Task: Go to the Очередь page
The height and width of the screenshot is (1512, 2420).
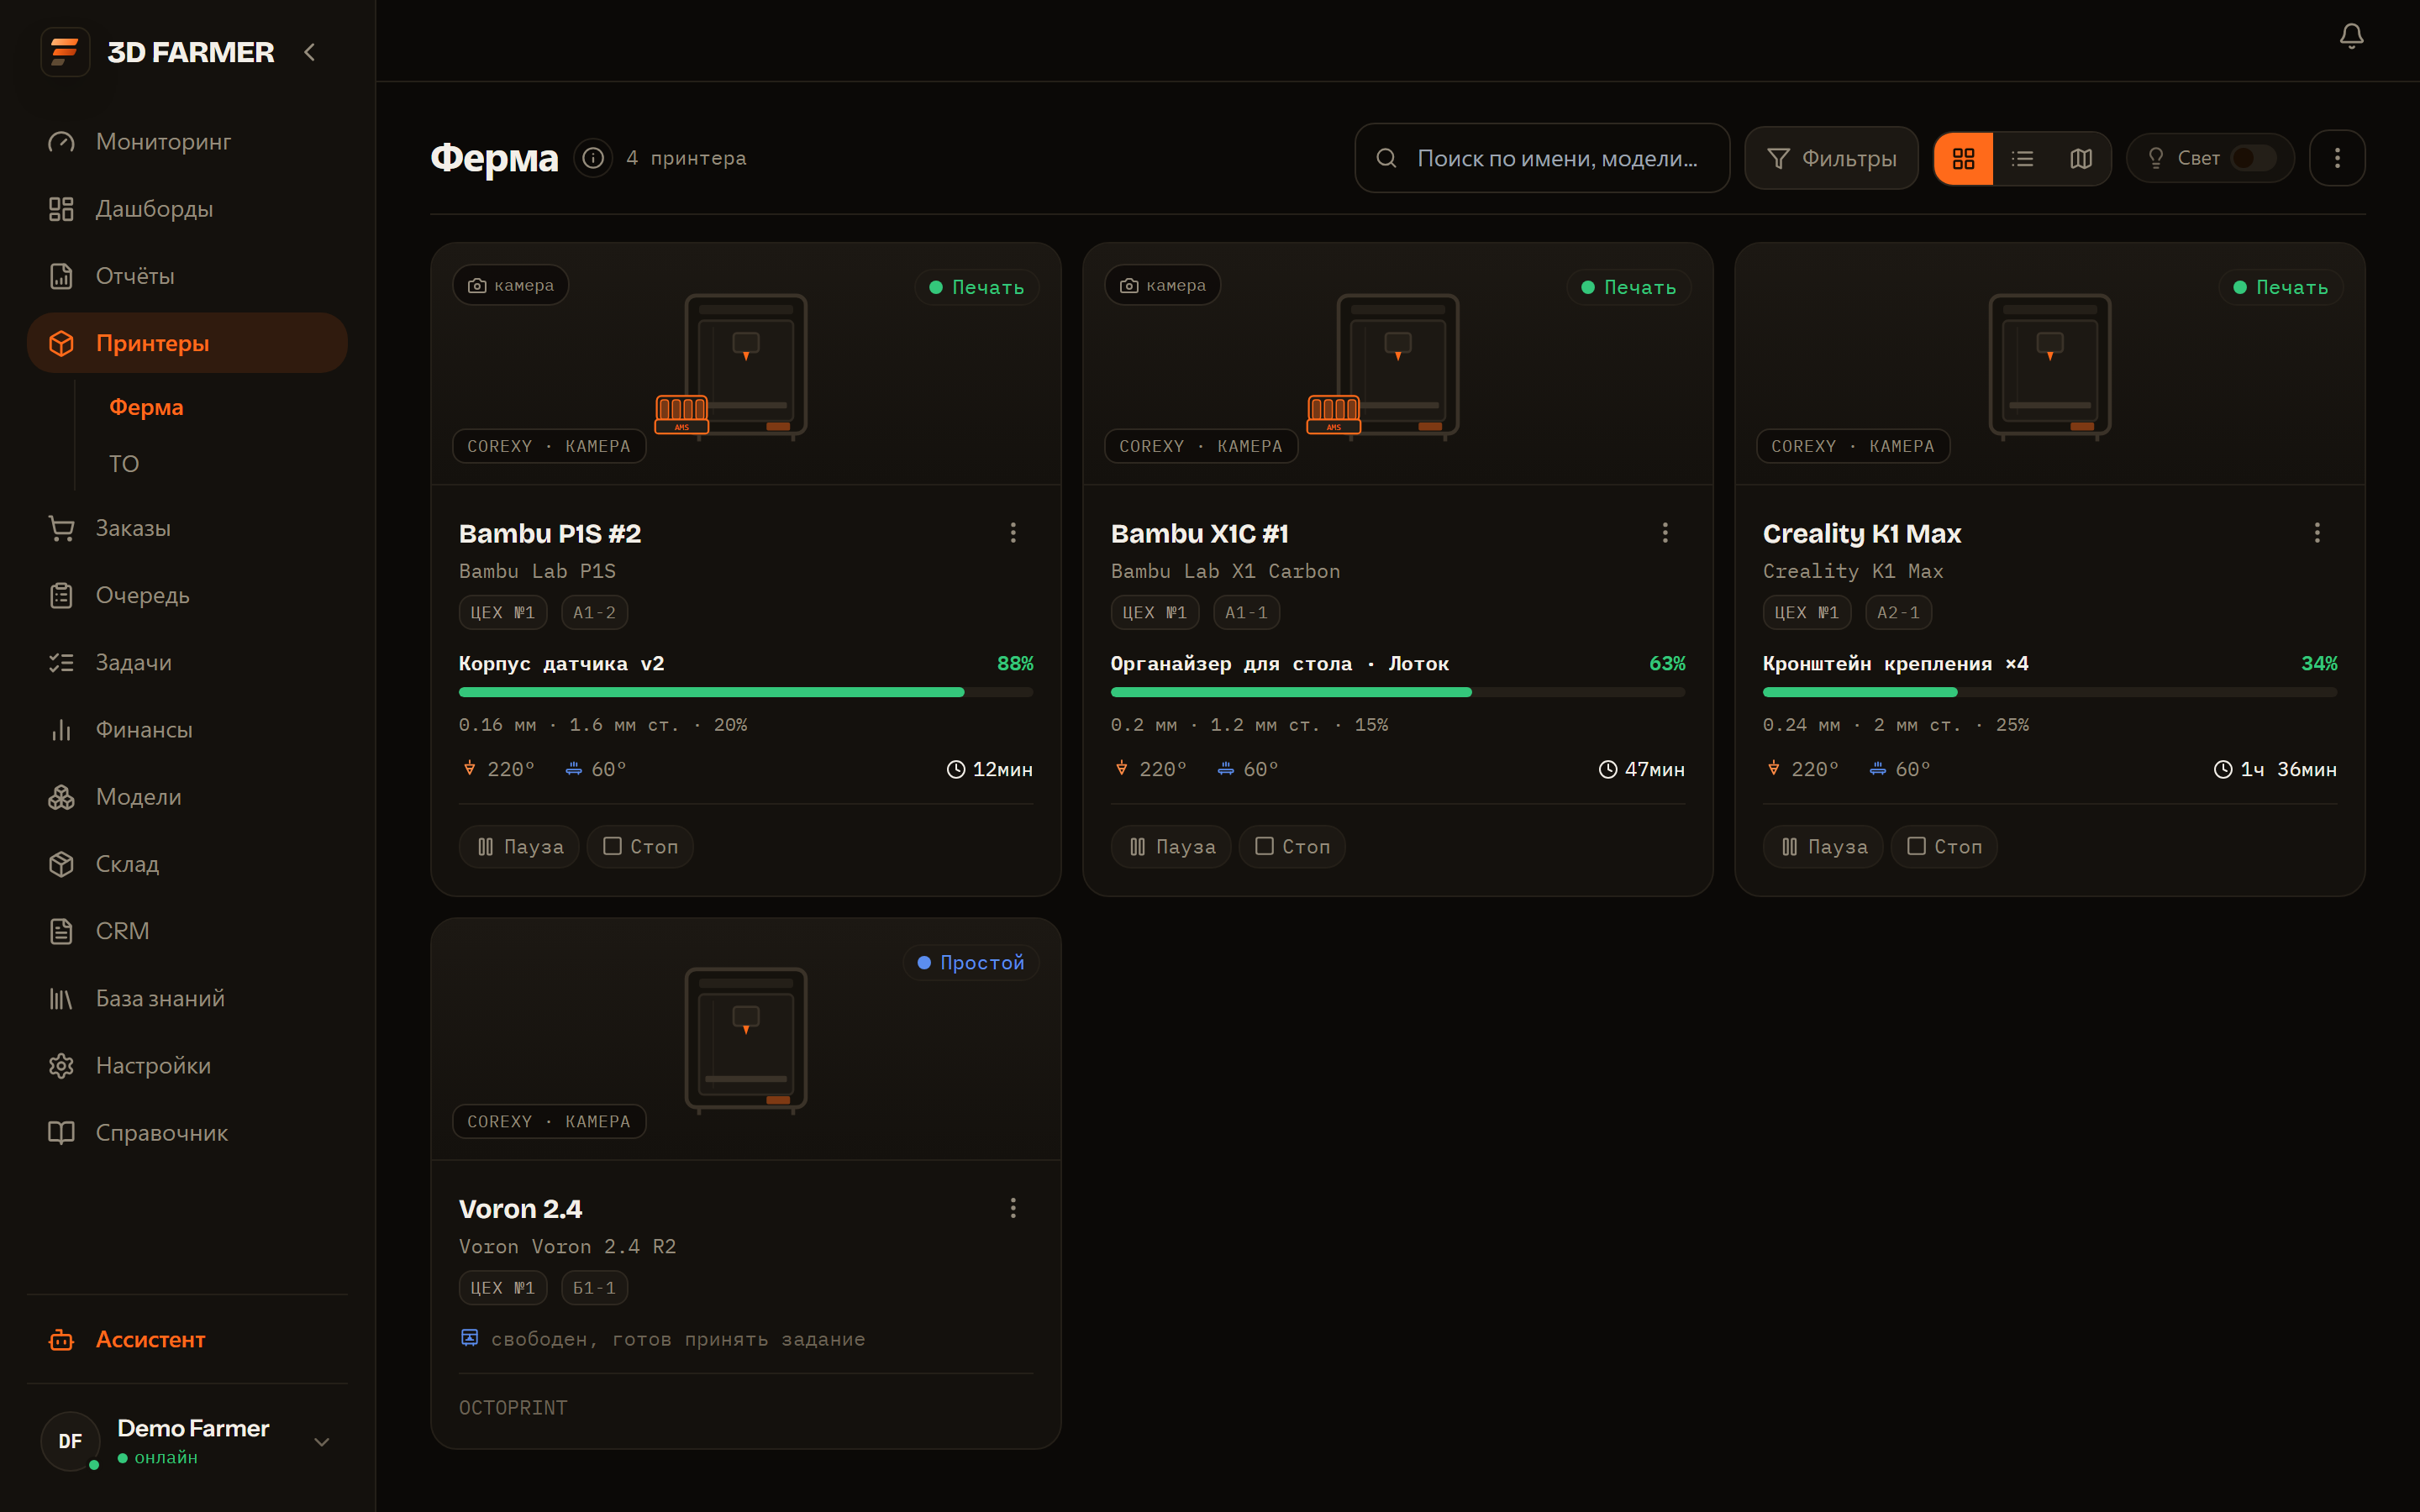Action: point(188,595)
